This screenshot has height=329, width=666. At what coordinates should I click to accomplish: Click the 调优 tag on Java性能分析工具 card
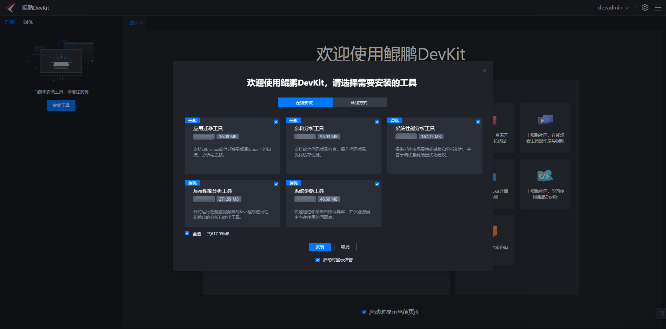coord(192,183)
